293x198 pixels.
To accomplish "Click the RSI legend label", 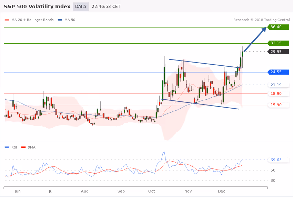I will 14,147.
